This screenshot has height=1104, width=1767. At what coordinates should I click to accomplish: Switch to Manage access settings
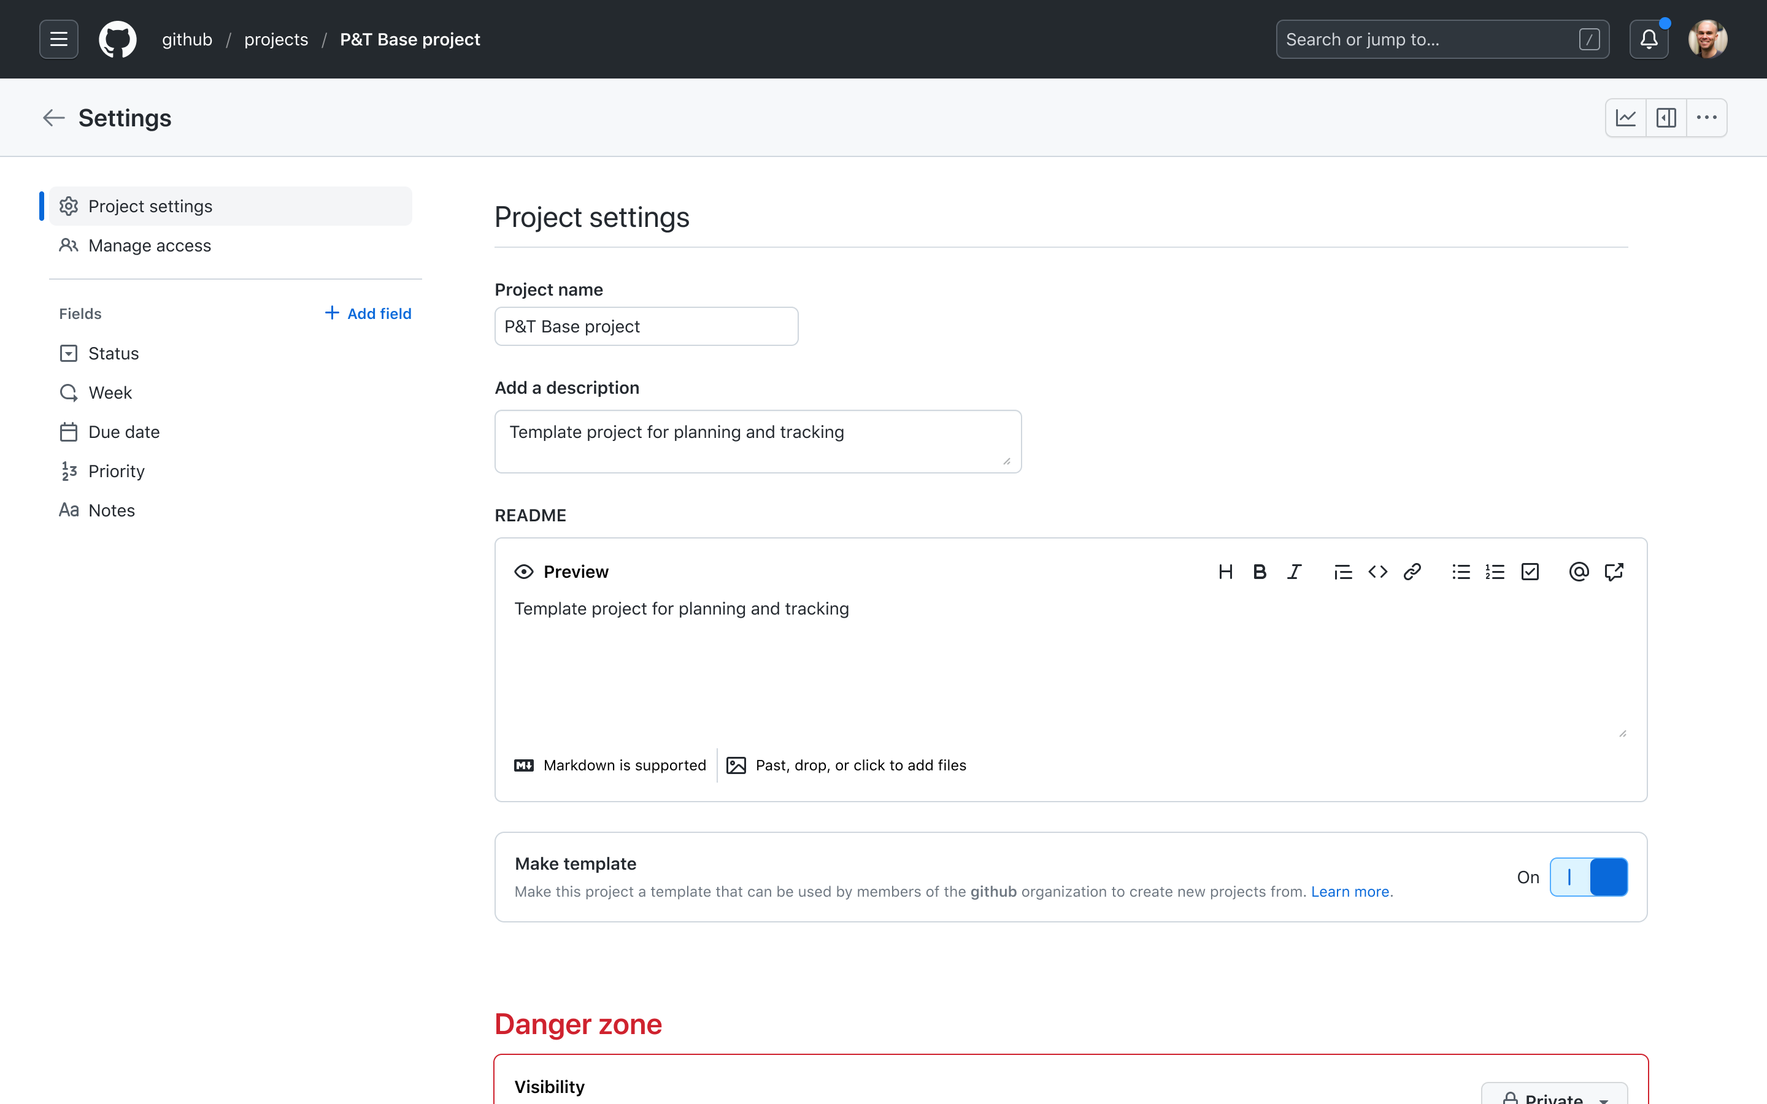pyautogui.click(x=150, y=245)
